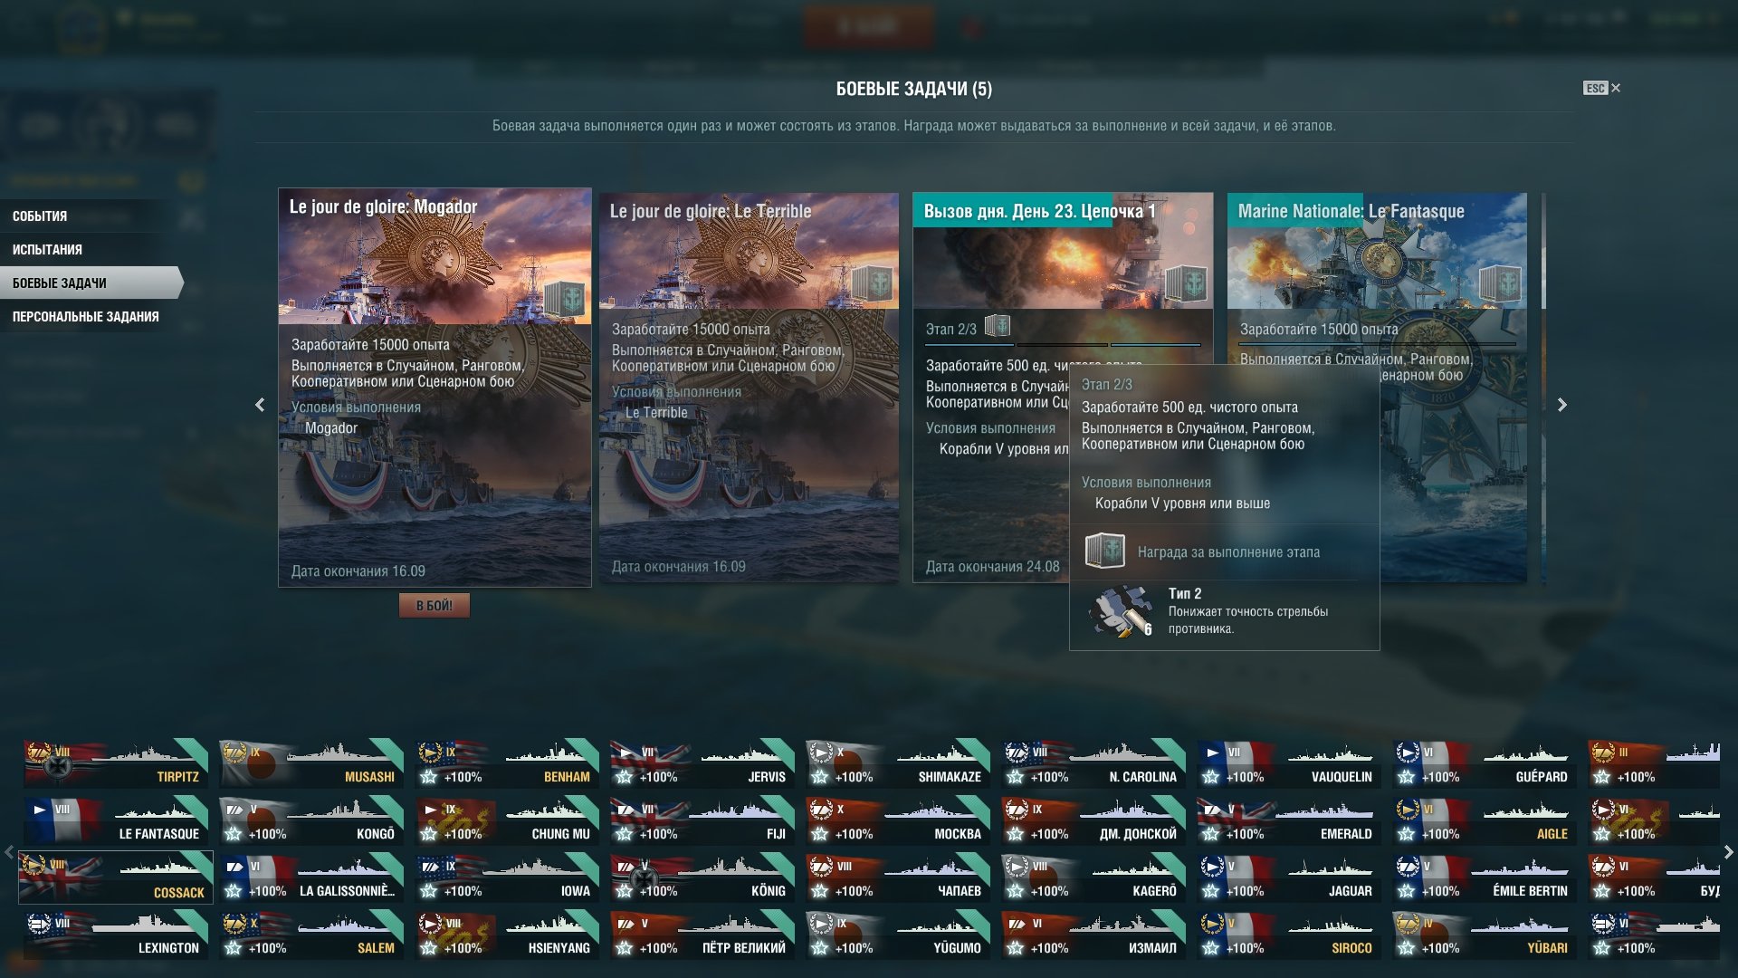Move ship carousel to the right
Image resolution: width=1738 pixels, height=978 pixels.
pos(1728,852)
